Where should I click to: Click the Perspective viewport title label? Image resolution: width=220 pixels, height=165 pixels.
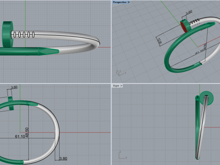point(120,2)
